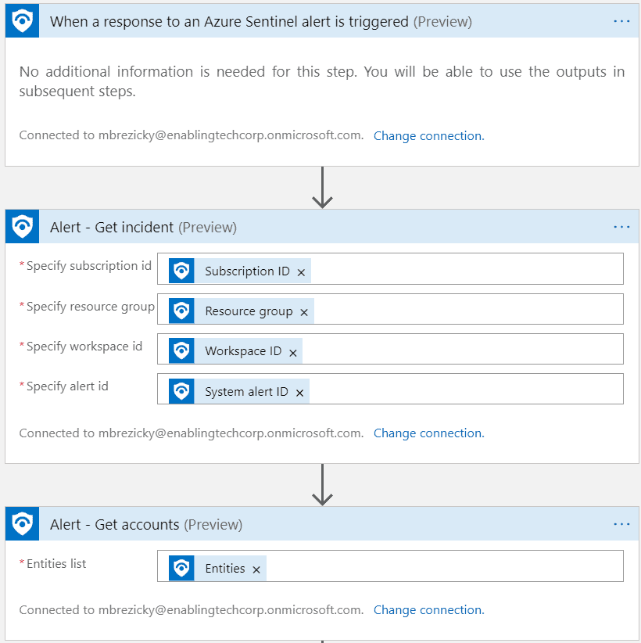Remove the Subscription ID token

coord(301,272)
